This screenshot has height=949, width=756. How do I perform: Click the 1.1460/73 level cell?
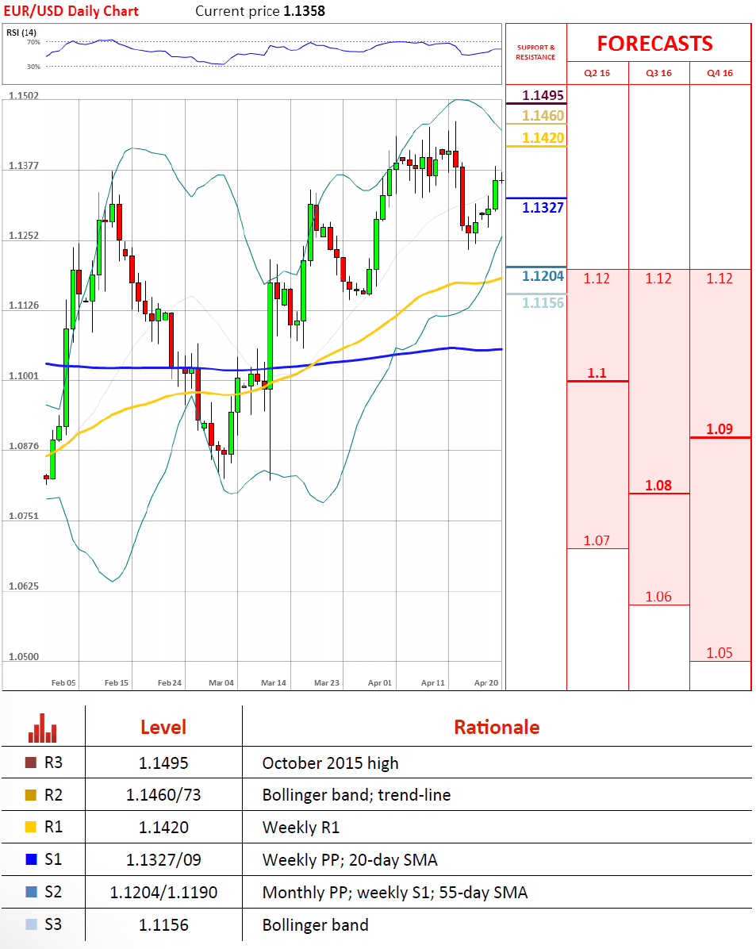[163, 794]
